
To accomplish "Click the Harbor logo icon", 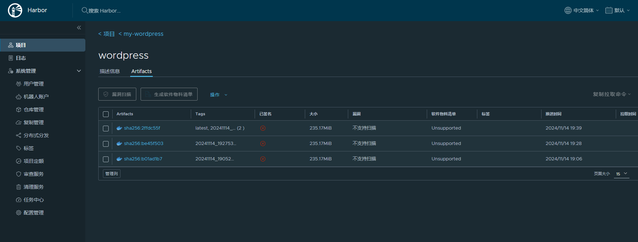I will [15, 10].
